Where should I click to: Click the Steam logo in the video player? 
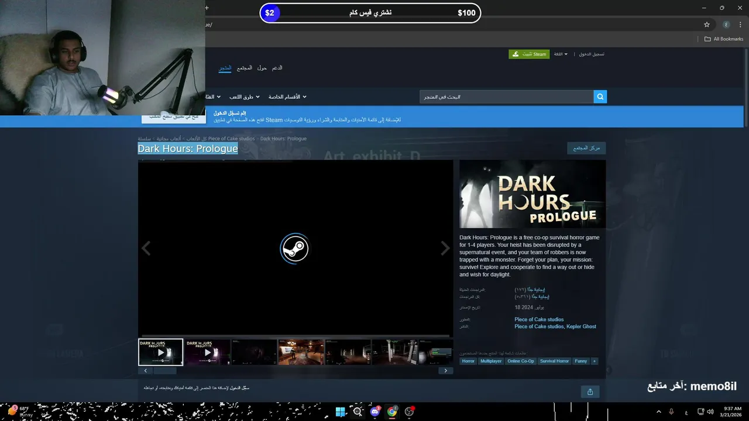(294, 249)
